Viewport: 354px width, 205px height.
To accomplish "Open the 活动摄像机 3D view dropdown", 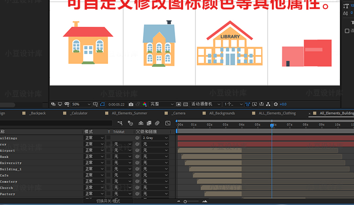I will pos(206,104).
